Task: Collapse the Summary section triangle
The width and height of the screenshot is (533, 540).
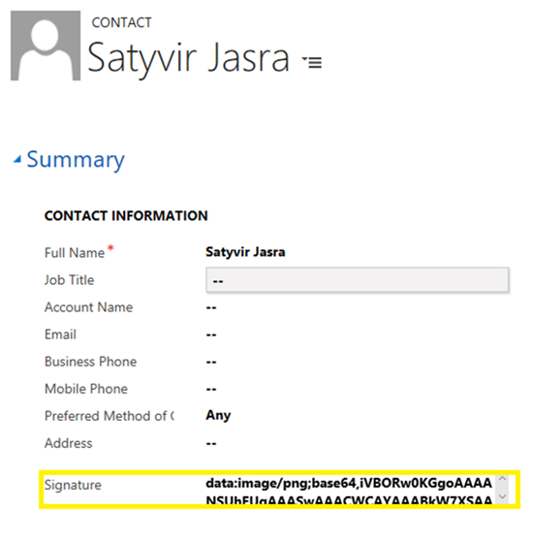Action: pos(17,159)
